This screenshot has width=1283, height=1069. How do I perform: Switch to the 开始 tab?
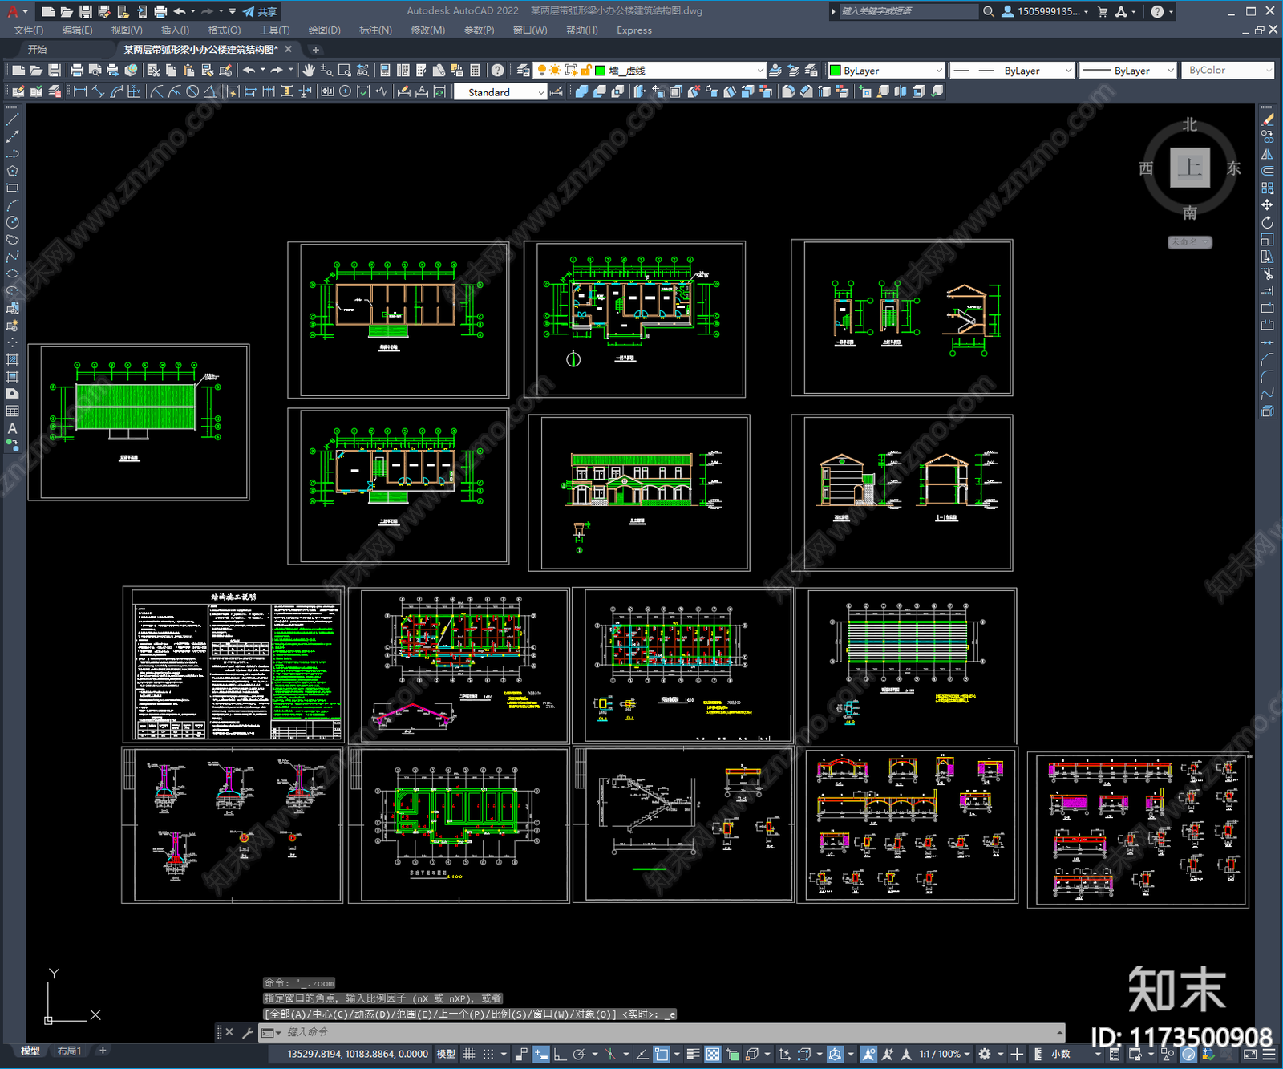(38, 50)
